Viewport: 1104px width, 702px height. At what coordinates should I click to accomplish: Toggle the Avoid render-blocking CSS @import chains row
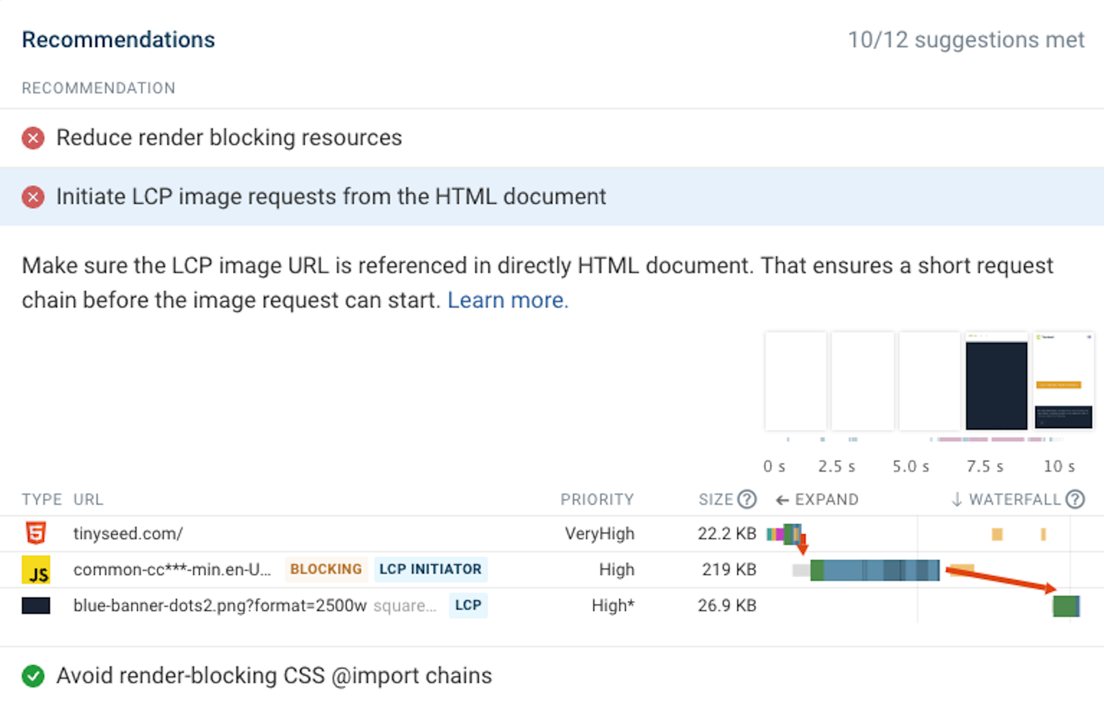point(275,675)
